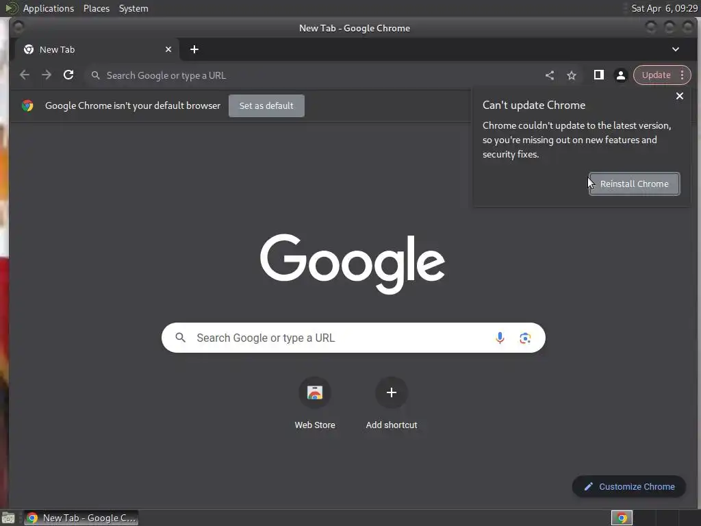
Task: Click the window menu button on title bar left
Action: [18, 27]
